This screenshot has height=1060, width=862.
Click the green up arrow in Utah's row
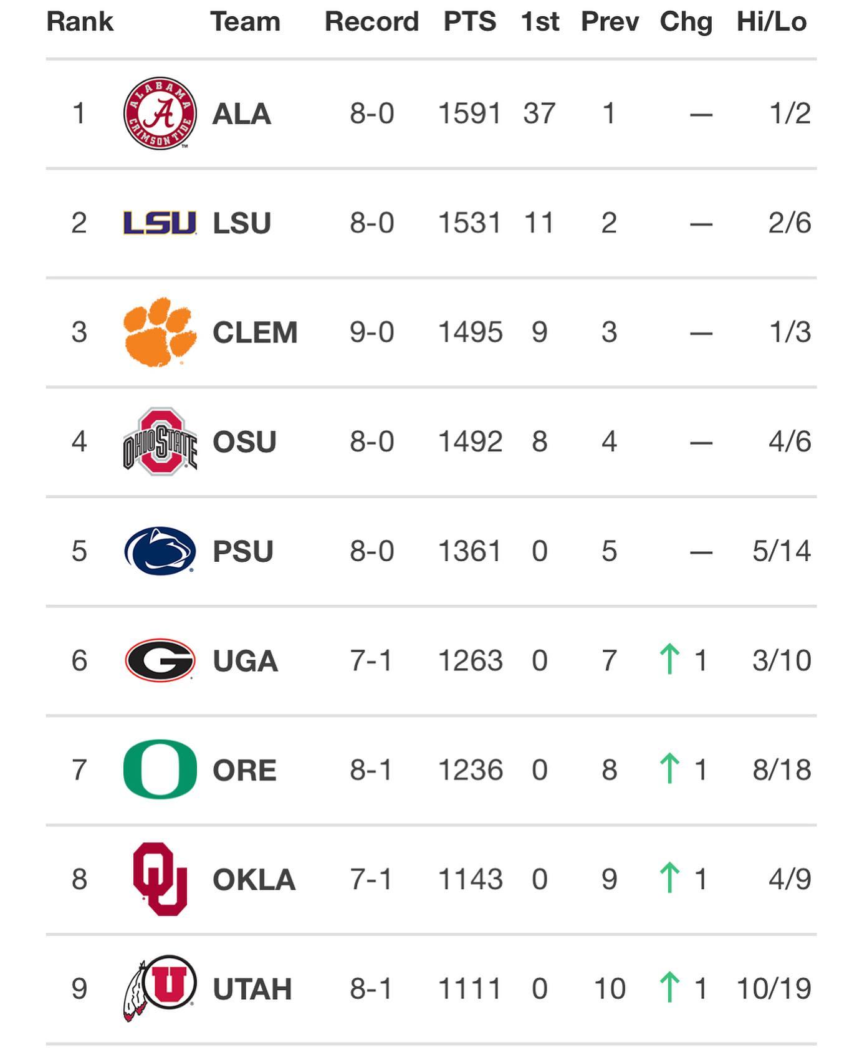tap(669, 988)
